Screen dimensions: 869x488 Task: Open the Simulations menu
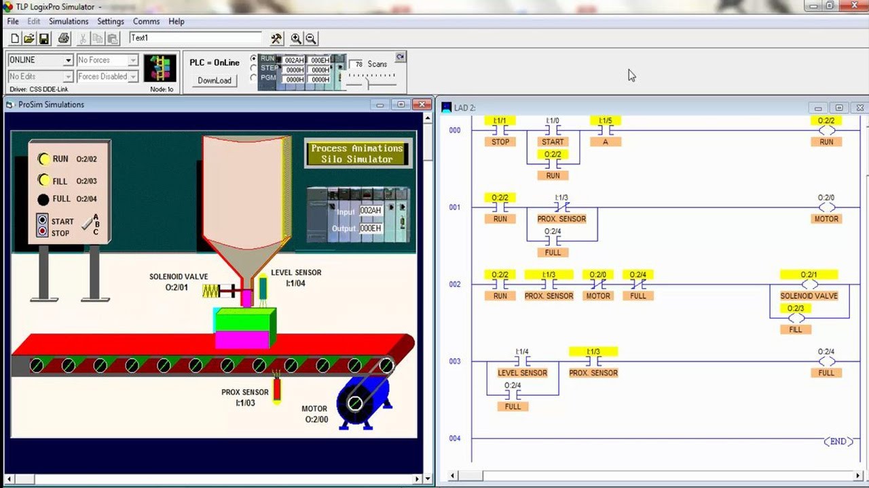pyautogui.click(x=69, y=22)
